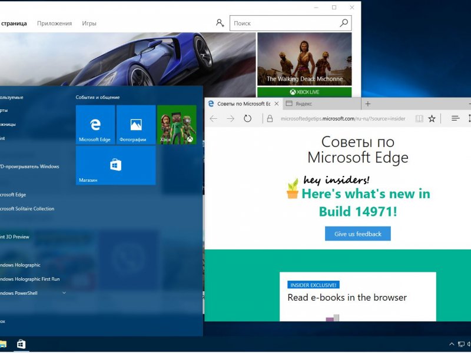The height and width of the screenshot is (353, 471).
Task: Click the Store Поиск search field
Action: click(x=283, y=23)
